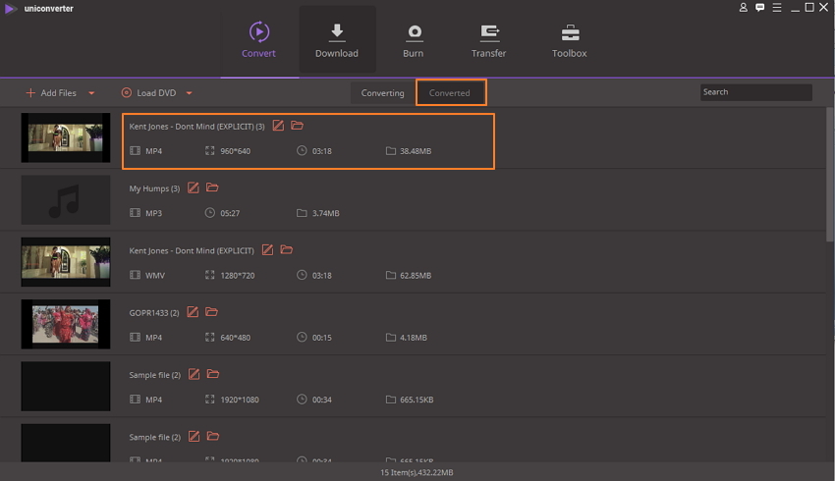Expand the Load DVD dropdown arrow

(189, 93)
